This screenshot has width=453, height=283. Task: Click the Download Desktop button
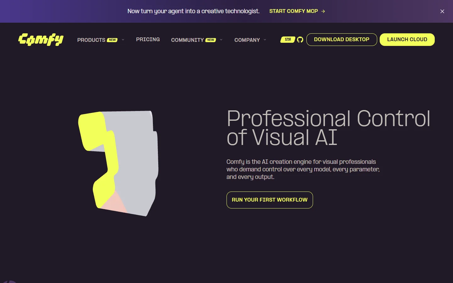tap(342, 40)
